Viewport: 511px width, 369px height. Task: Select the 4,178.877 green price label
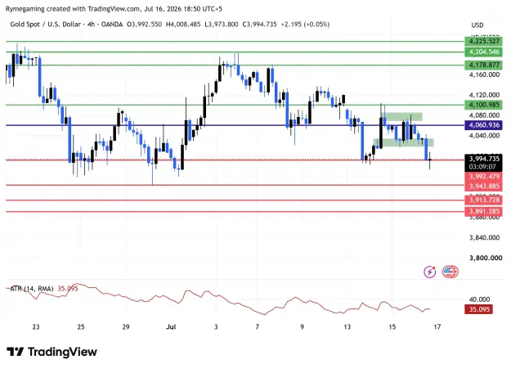click(x=483, y=65)
